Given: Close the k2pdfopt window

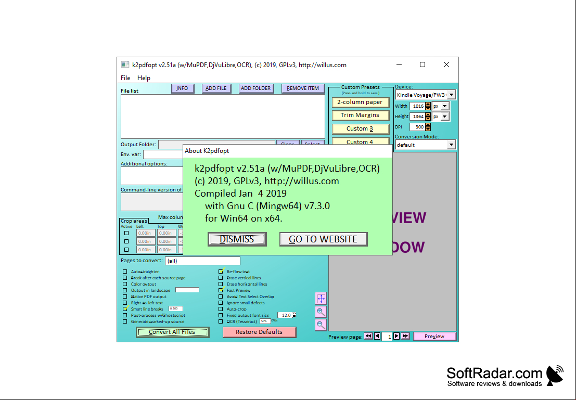Looking at the screenshot, I should [446, 64].
